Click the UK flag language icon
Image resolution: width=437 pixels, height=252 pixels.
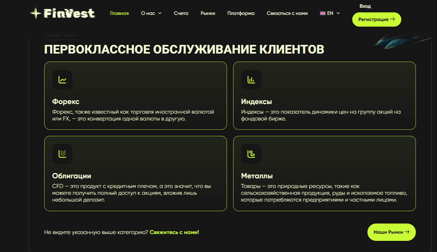323,13
